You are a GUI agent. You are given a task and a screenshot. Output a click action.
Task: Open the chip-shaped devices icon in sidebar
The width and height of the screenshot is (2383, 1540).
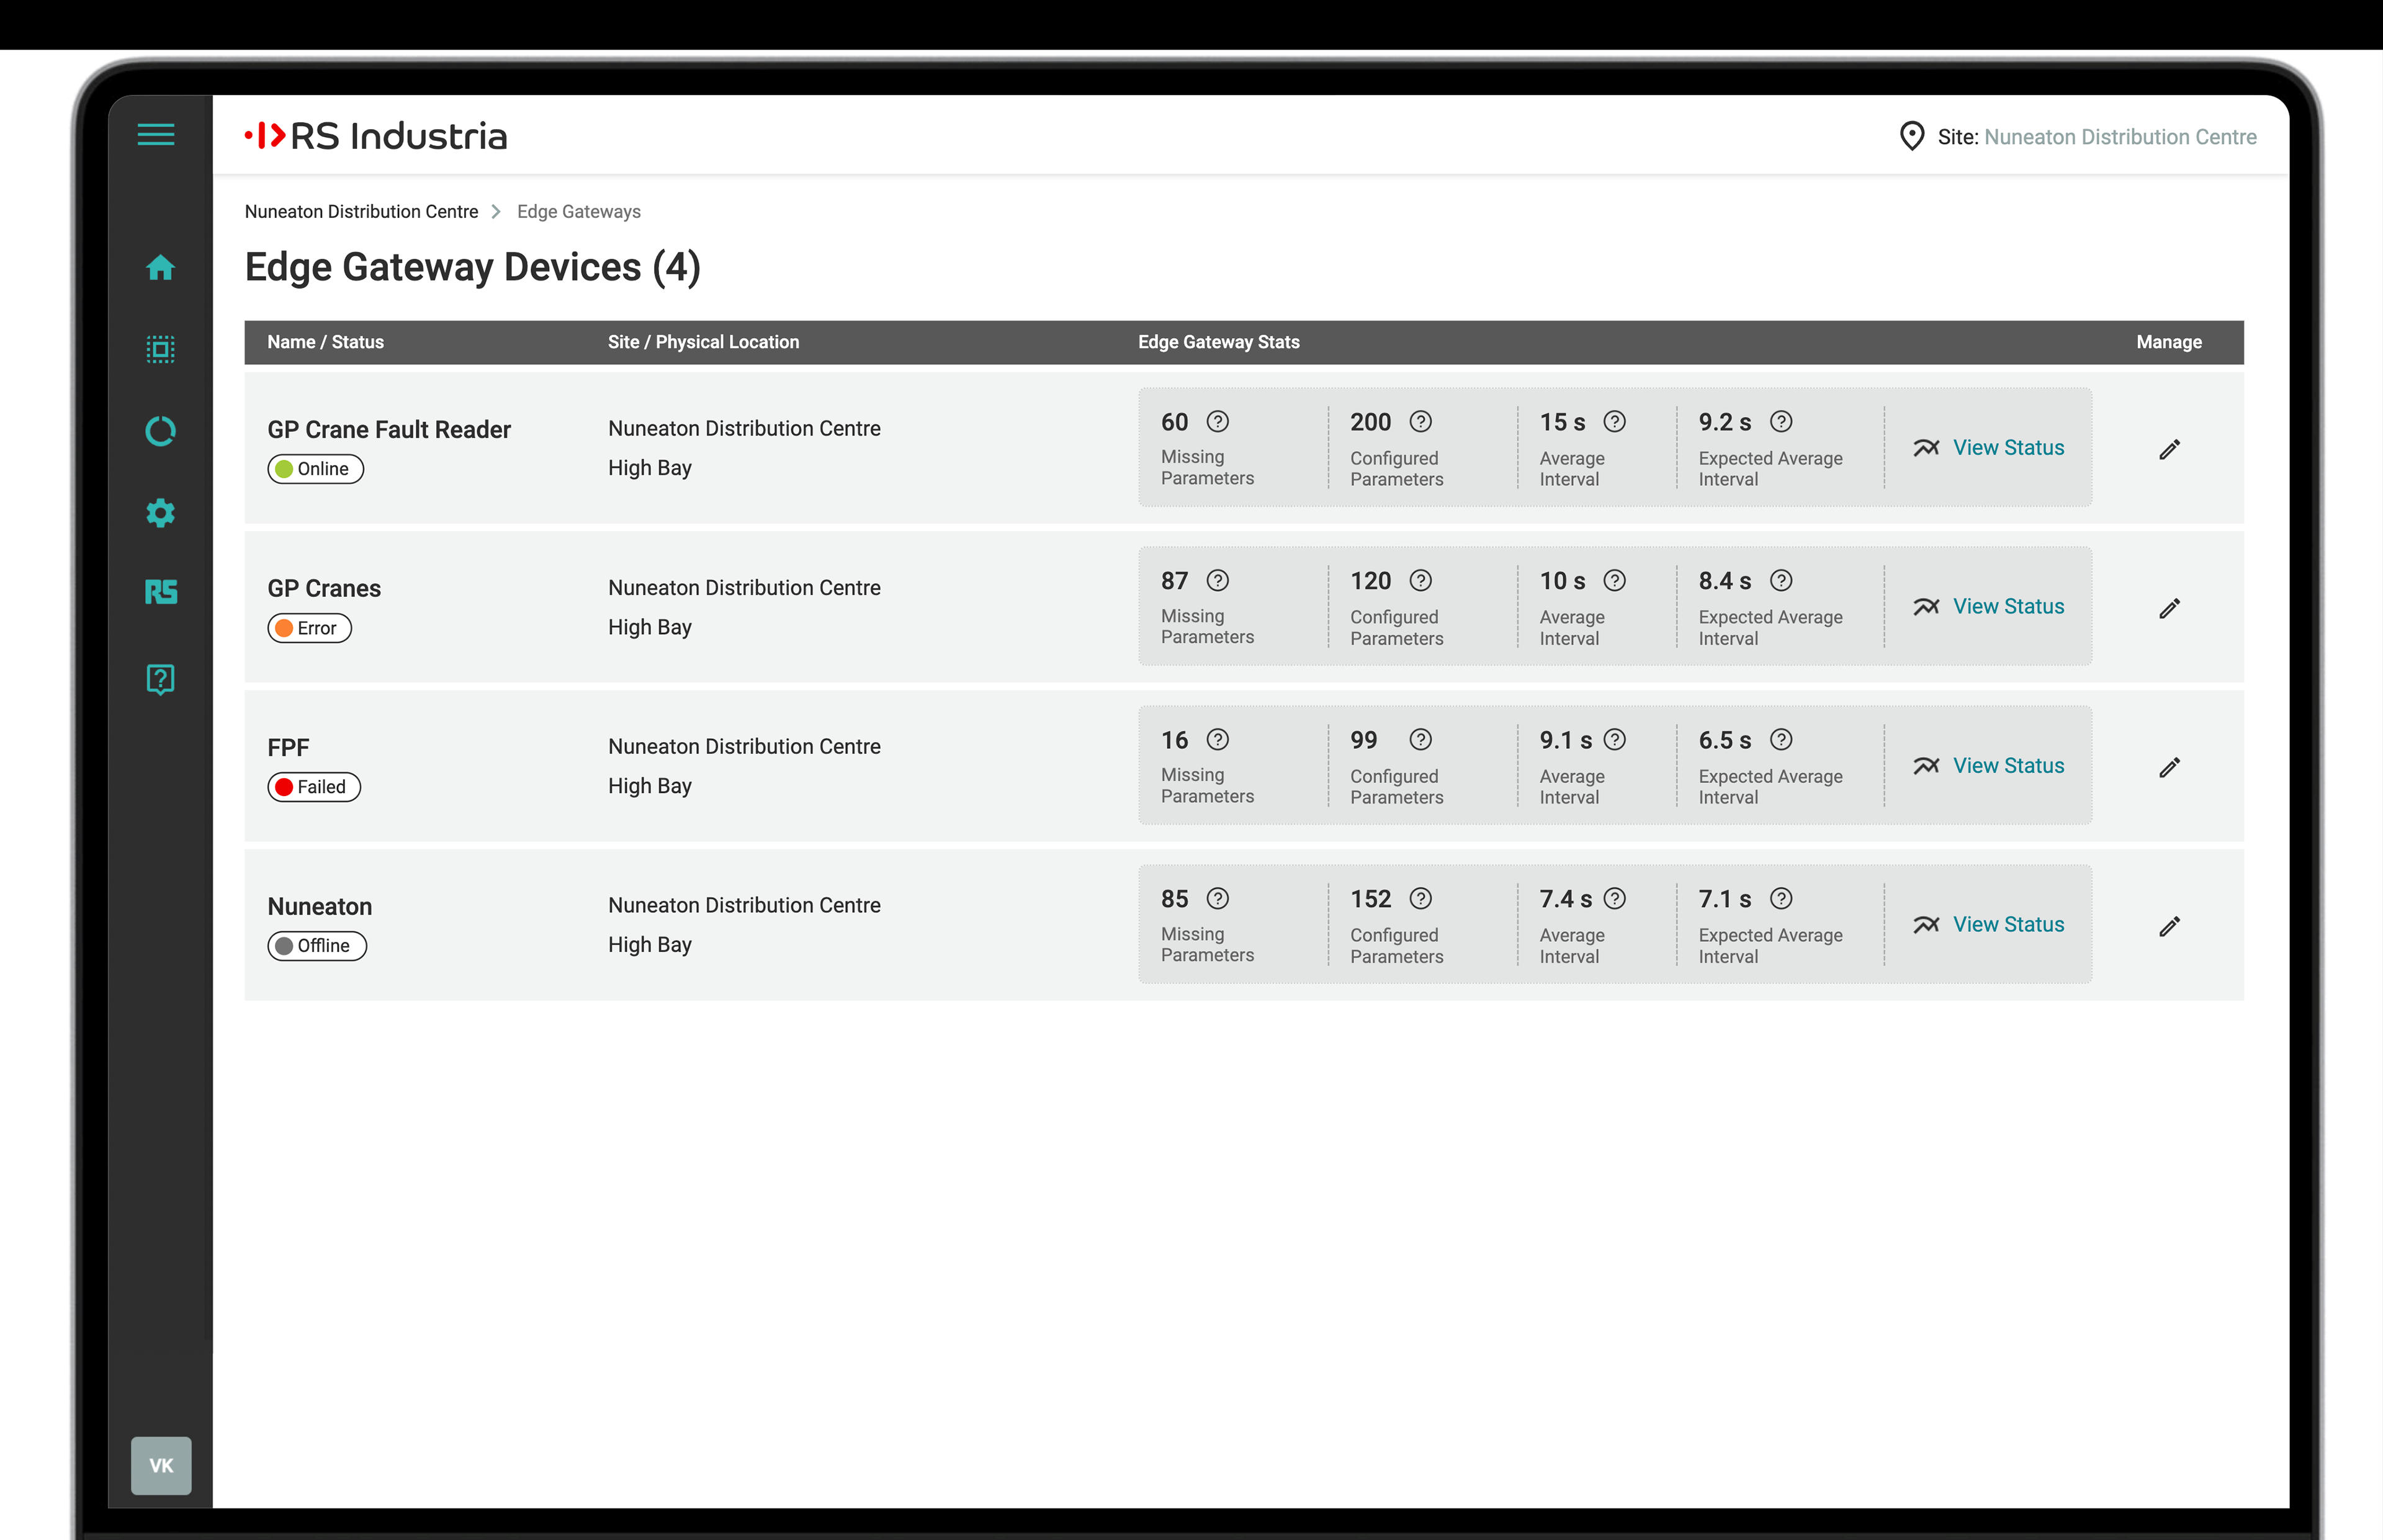click(x=160, y=349)
